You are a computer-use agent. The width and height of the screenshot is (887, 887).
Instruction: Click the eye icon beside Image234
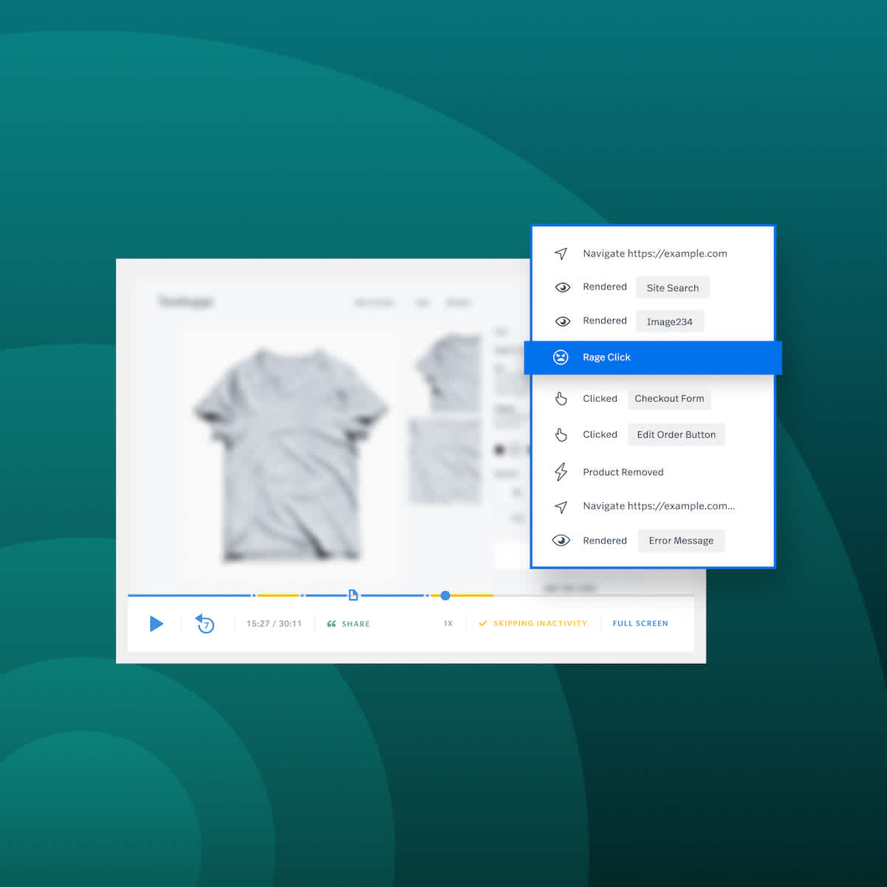[562, 321]
